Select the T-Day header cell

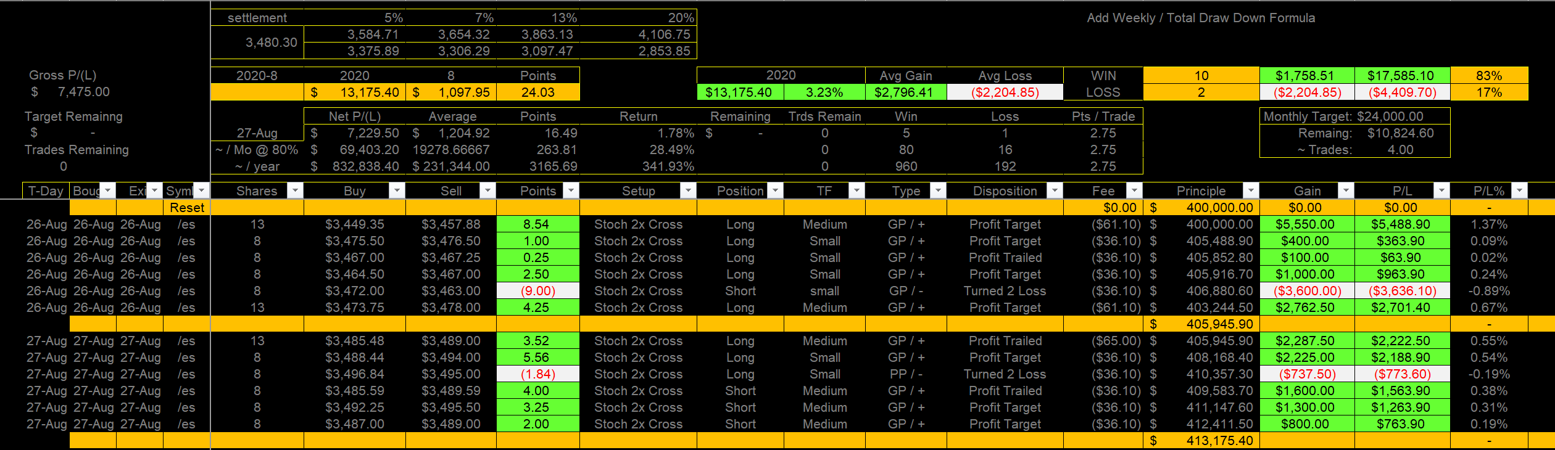pyautogui.click(x=46, y=191)
